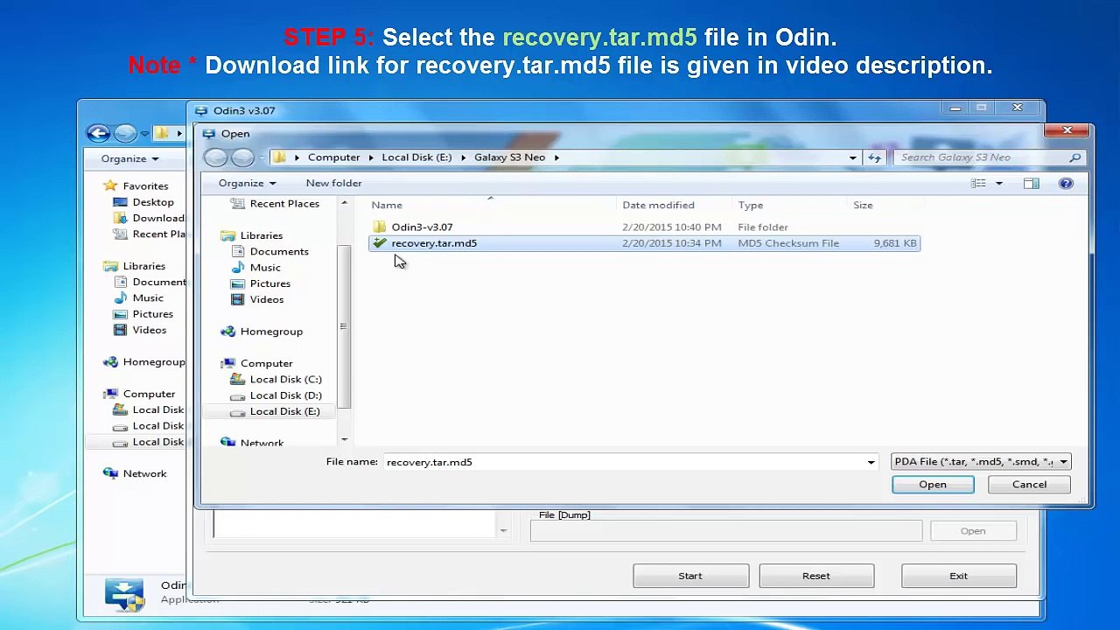Click Open to confirm the file

933,485
